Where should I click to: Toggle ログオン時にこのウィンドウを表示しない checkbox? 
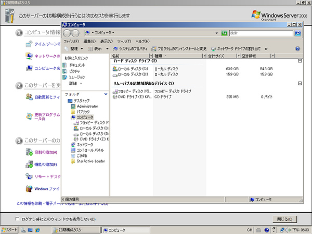tap(18, 219)
